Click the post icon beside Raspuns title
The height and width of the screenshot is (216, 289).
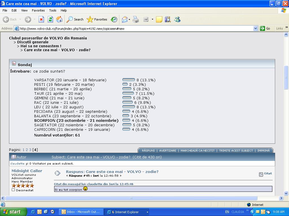[58, 173]
